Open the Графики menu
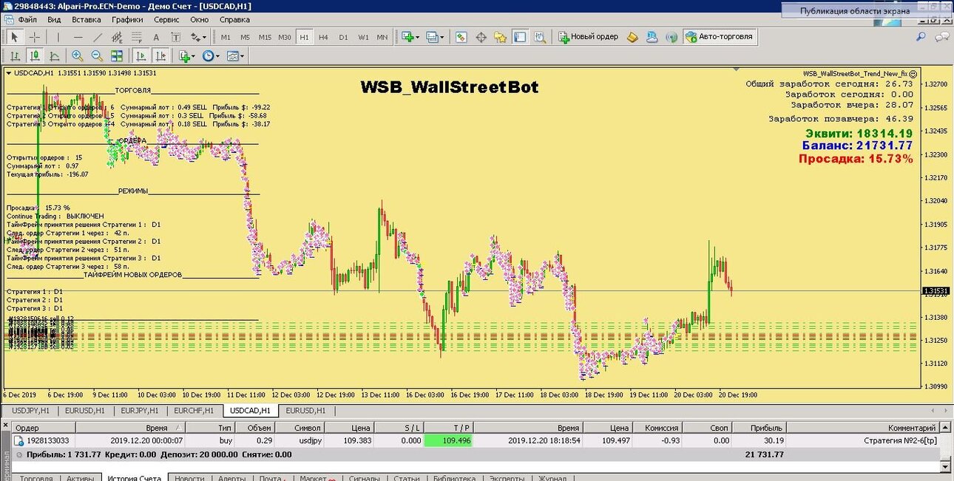 tap(128, 19)
